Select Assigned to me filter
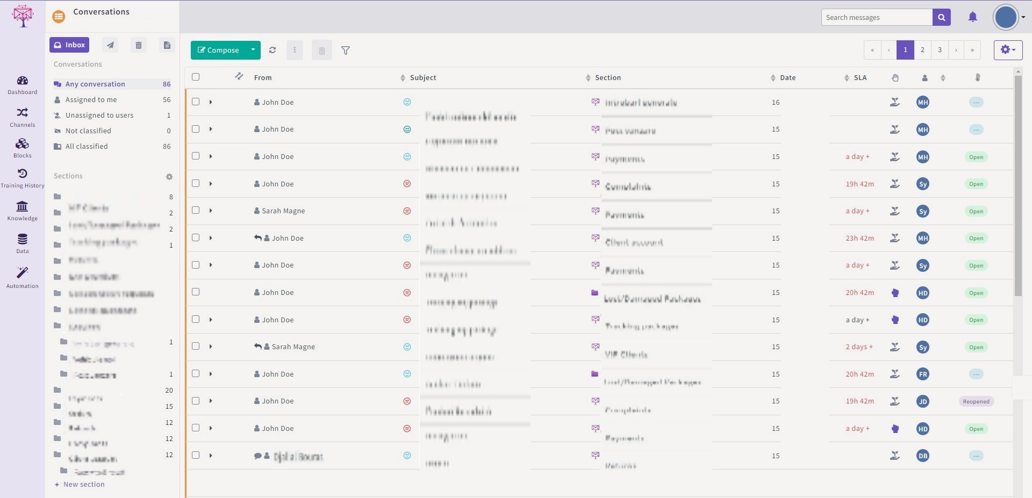1032x498 pixels. point(112,100)
